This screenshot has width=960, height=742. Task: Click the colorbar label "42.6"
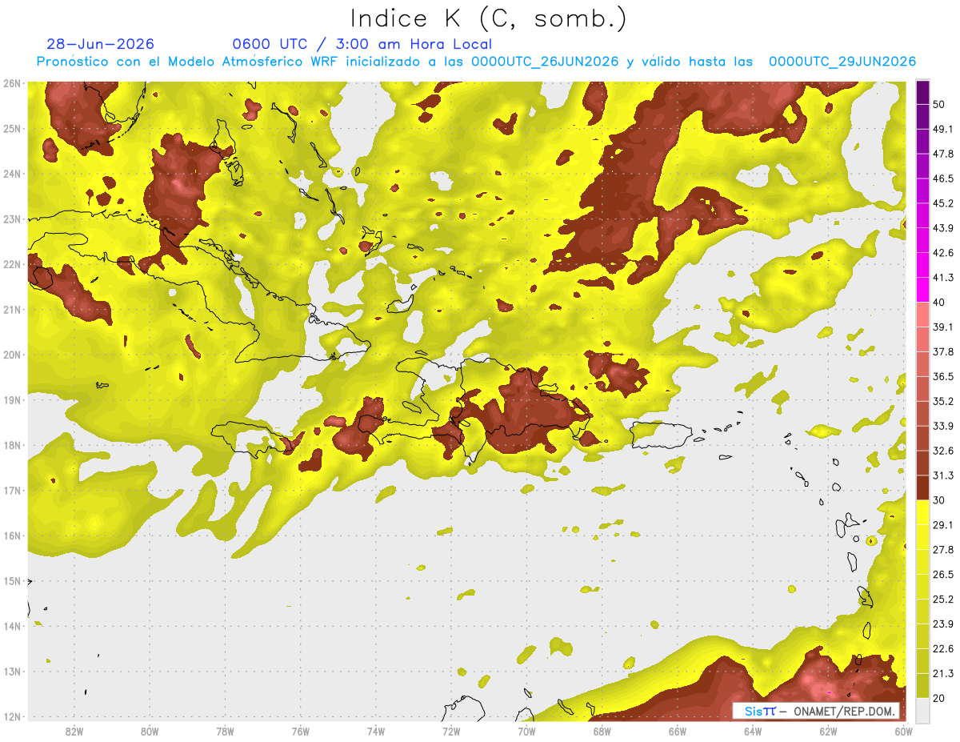pos(943,253)
